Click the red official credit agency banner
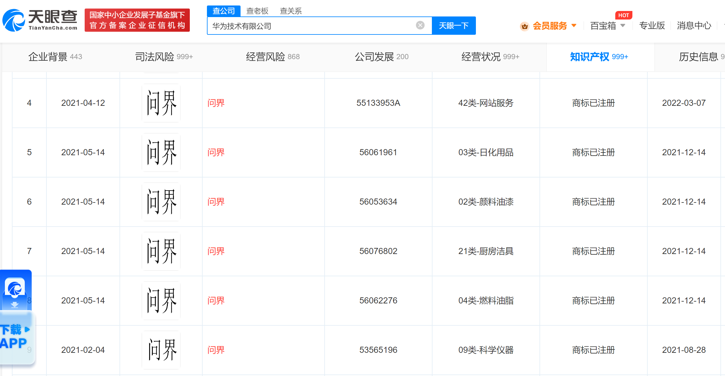 tap(137, 20)
